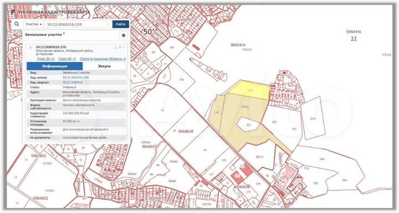
Task: Click the warning triangle icon on result card
Action: 115,47
